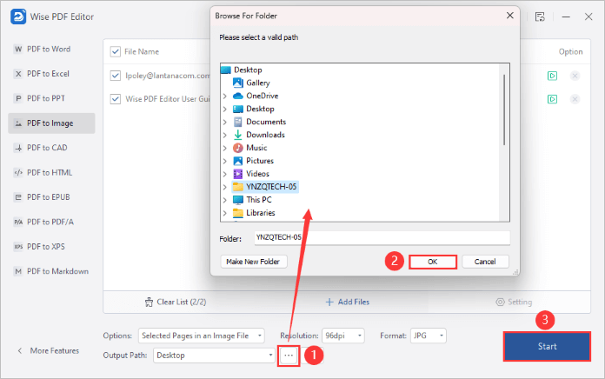Click the Videos icon in the folder tree
The width and height of the screenshot is (605, 379).
tap(238, 174)
